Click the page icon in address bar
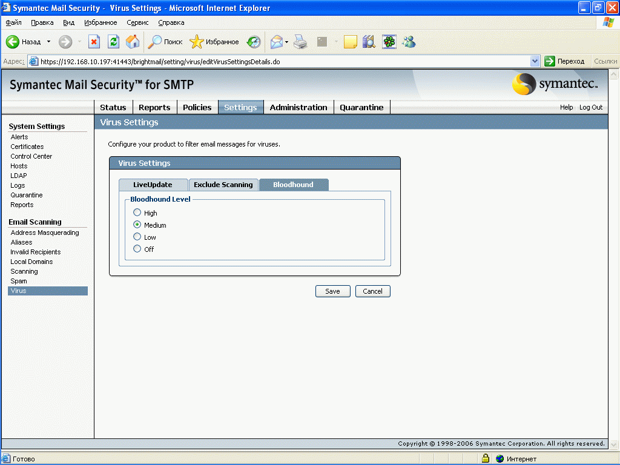 point(34,61)
